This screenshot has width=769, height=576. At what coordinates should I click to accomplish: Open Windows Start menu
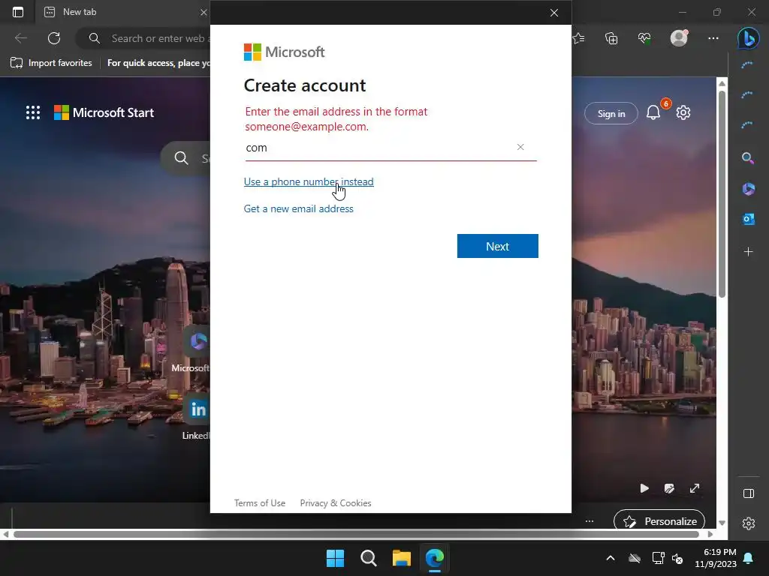[336, 558]
